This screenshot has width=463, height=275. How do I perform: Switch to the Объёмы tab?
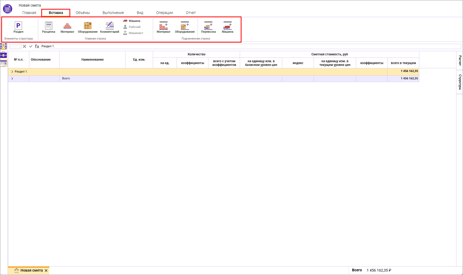(83, 13)
